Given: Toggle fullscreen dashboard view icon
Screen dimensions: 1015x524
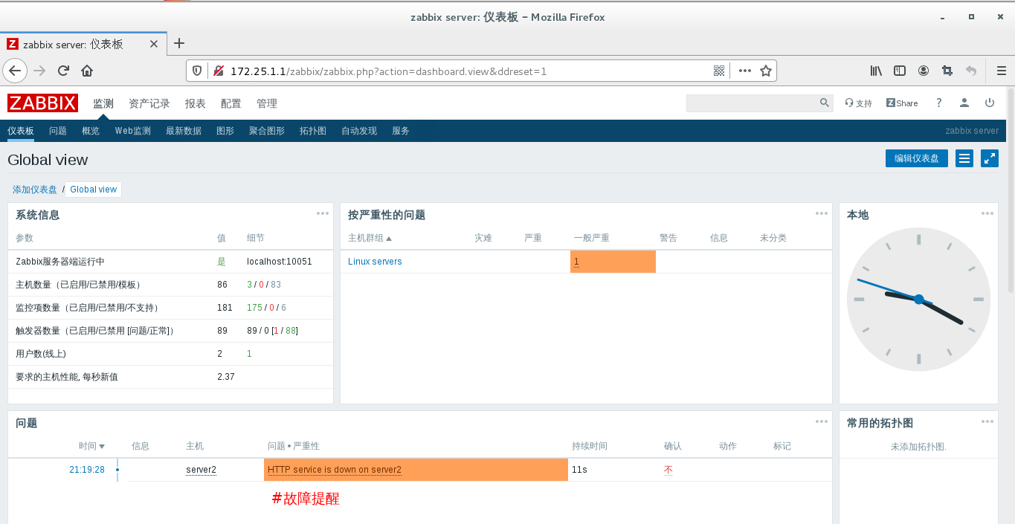Looking at the screenshot, I should pyautogui.click(x=990, y=158).
